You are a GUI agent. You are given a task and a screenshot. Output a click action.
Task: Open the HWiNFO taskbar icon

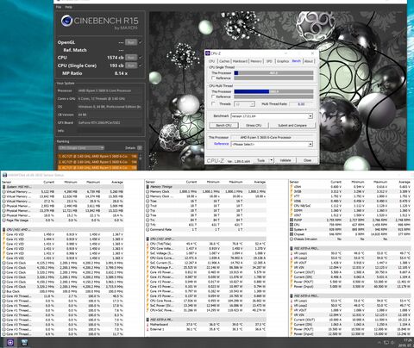coord(25,342)
